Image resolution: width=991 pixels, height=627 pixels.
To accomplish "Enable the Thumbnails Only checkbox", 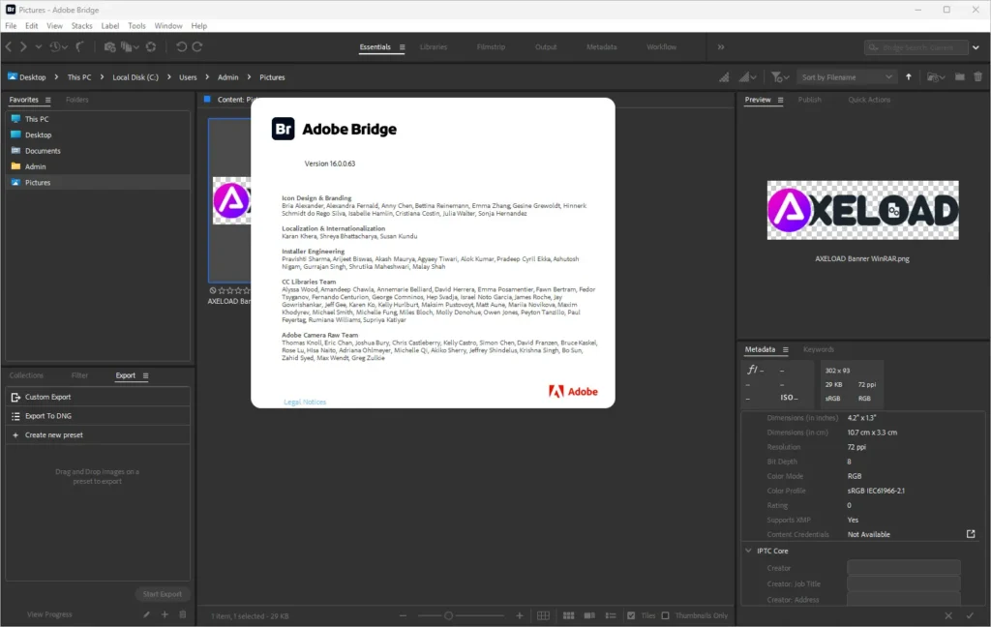I will (666, 614).
